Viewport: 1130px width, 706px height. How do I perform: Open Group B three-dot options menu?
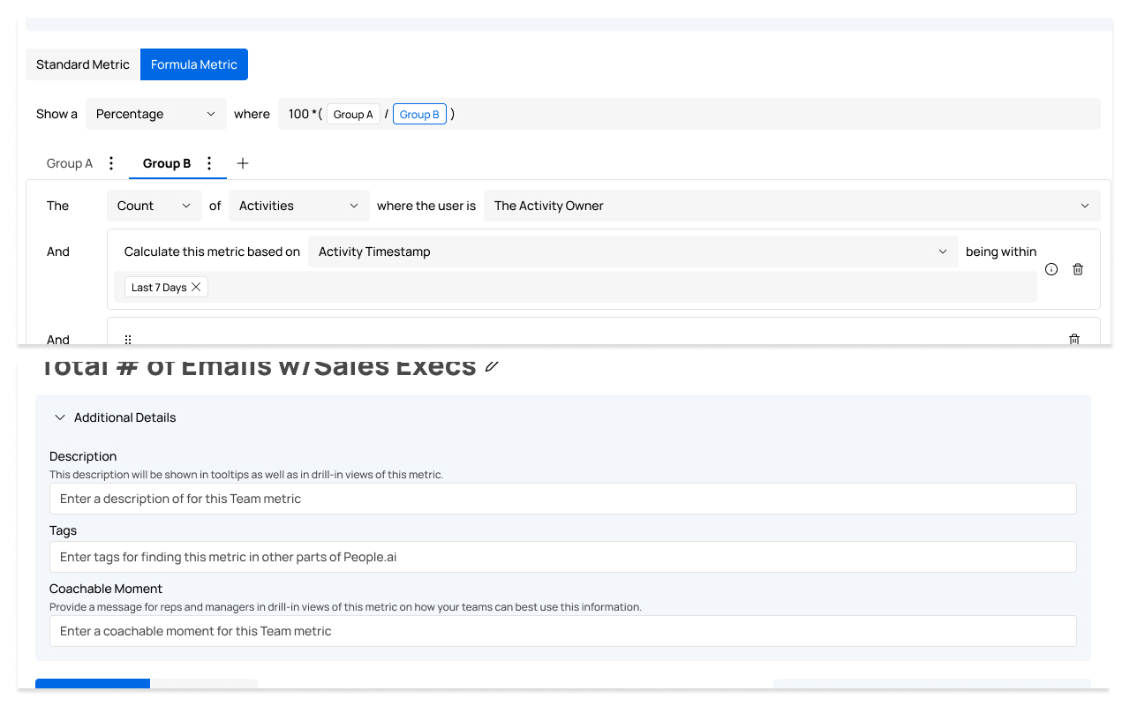[x=209, y=163]
